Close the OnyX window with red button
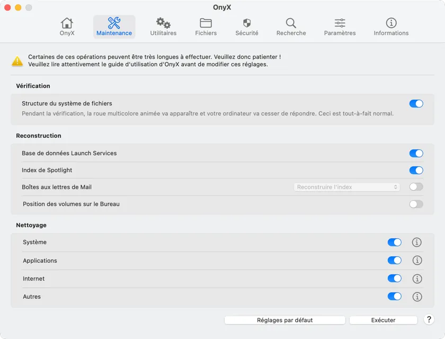 [x=7, y=7]
